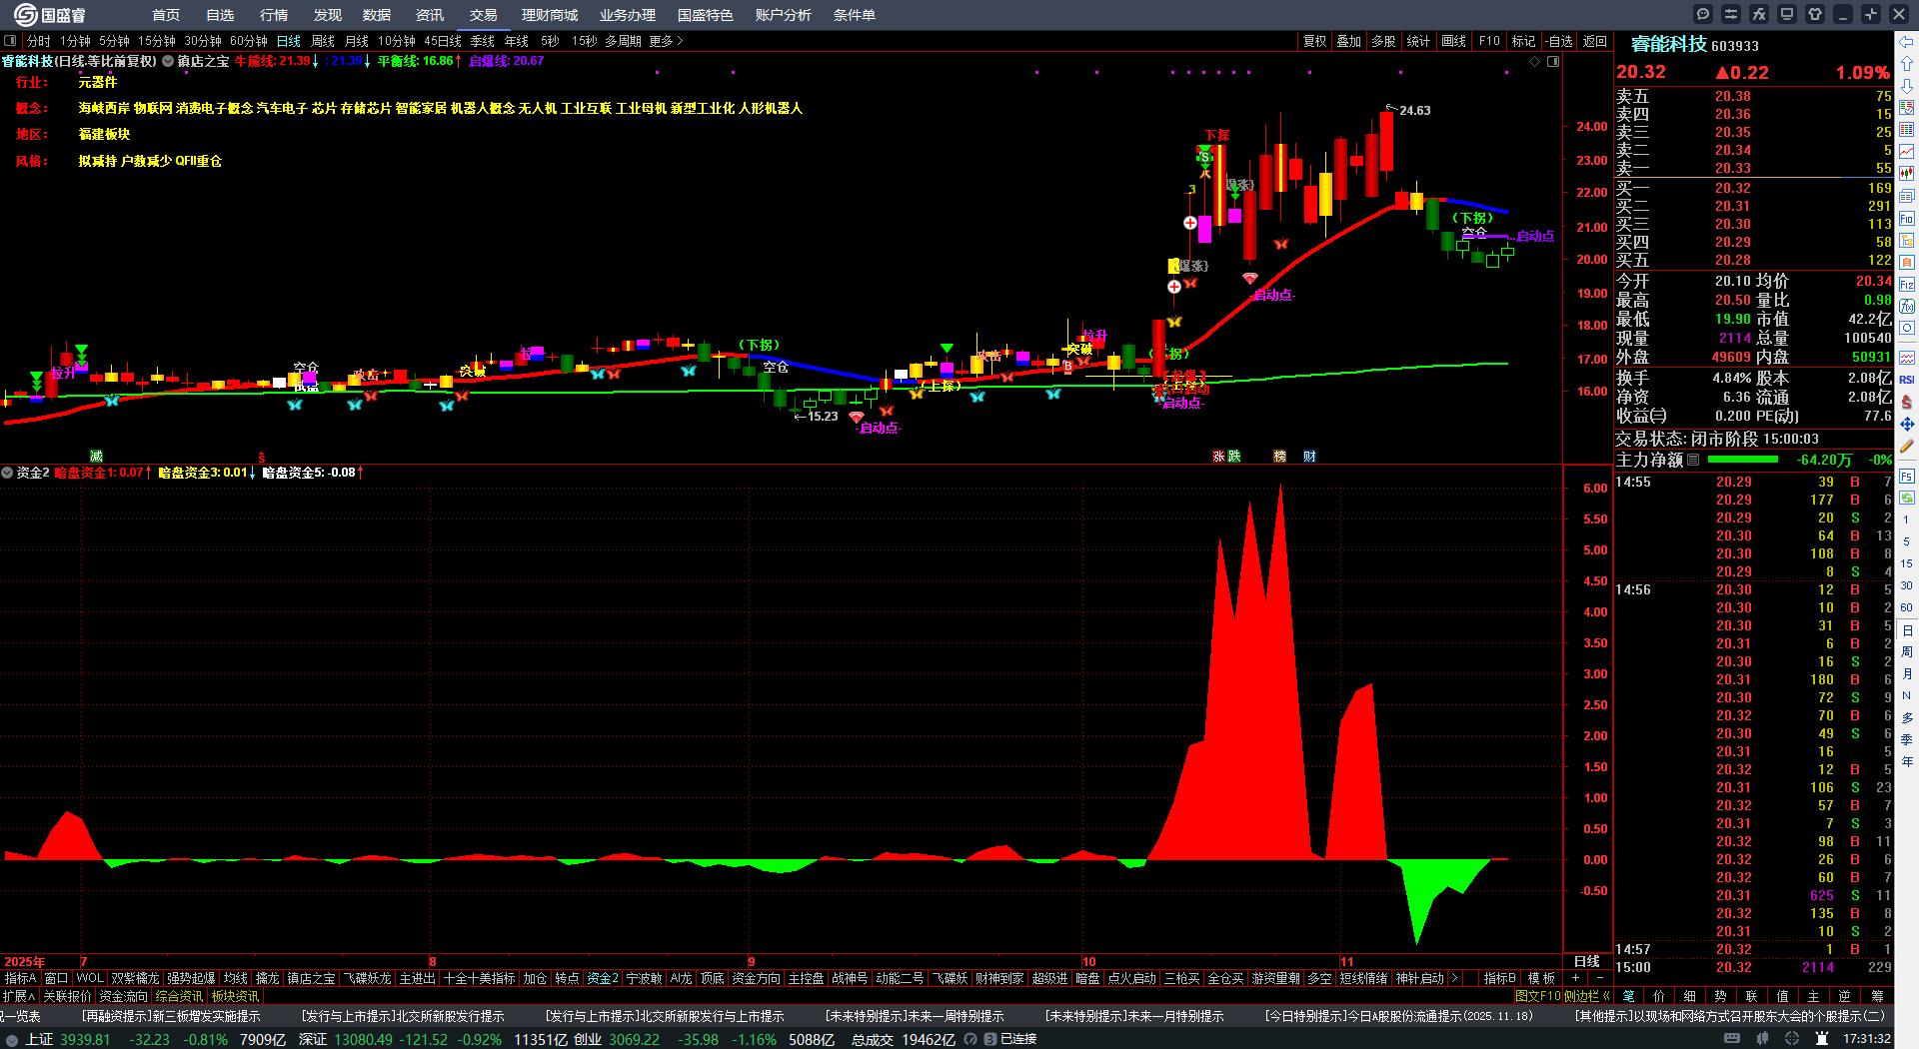The height and width of the screenshot is (1049, 1919).
Task: Expand the status bar index dropdown circle
Action: (11, 1039)
